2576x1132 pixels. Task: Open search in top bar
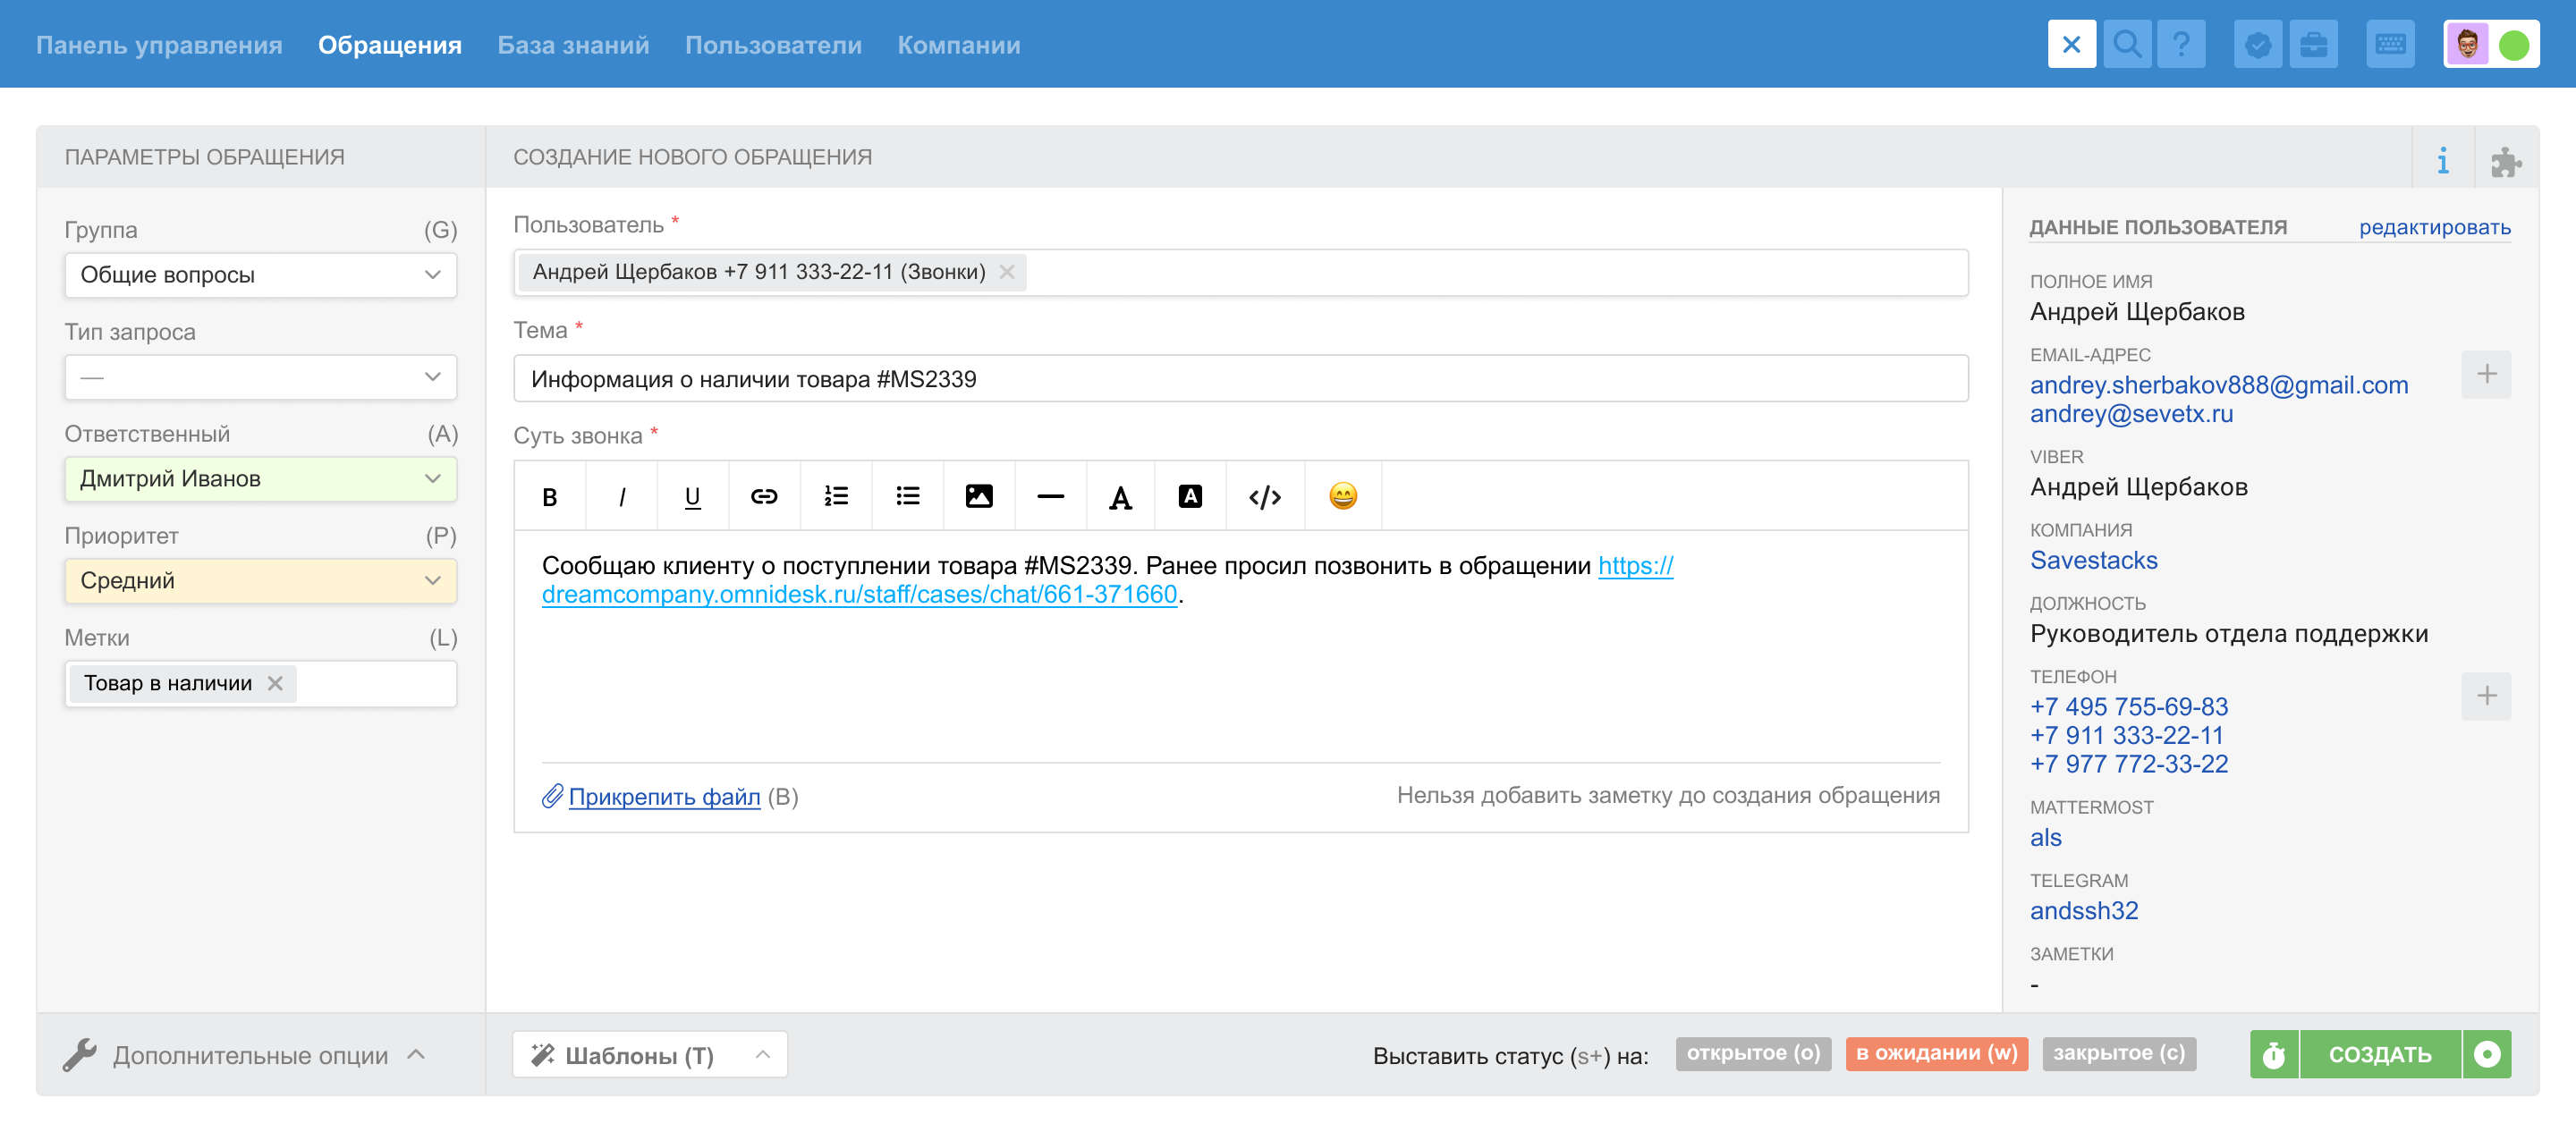pos(2126,45)
